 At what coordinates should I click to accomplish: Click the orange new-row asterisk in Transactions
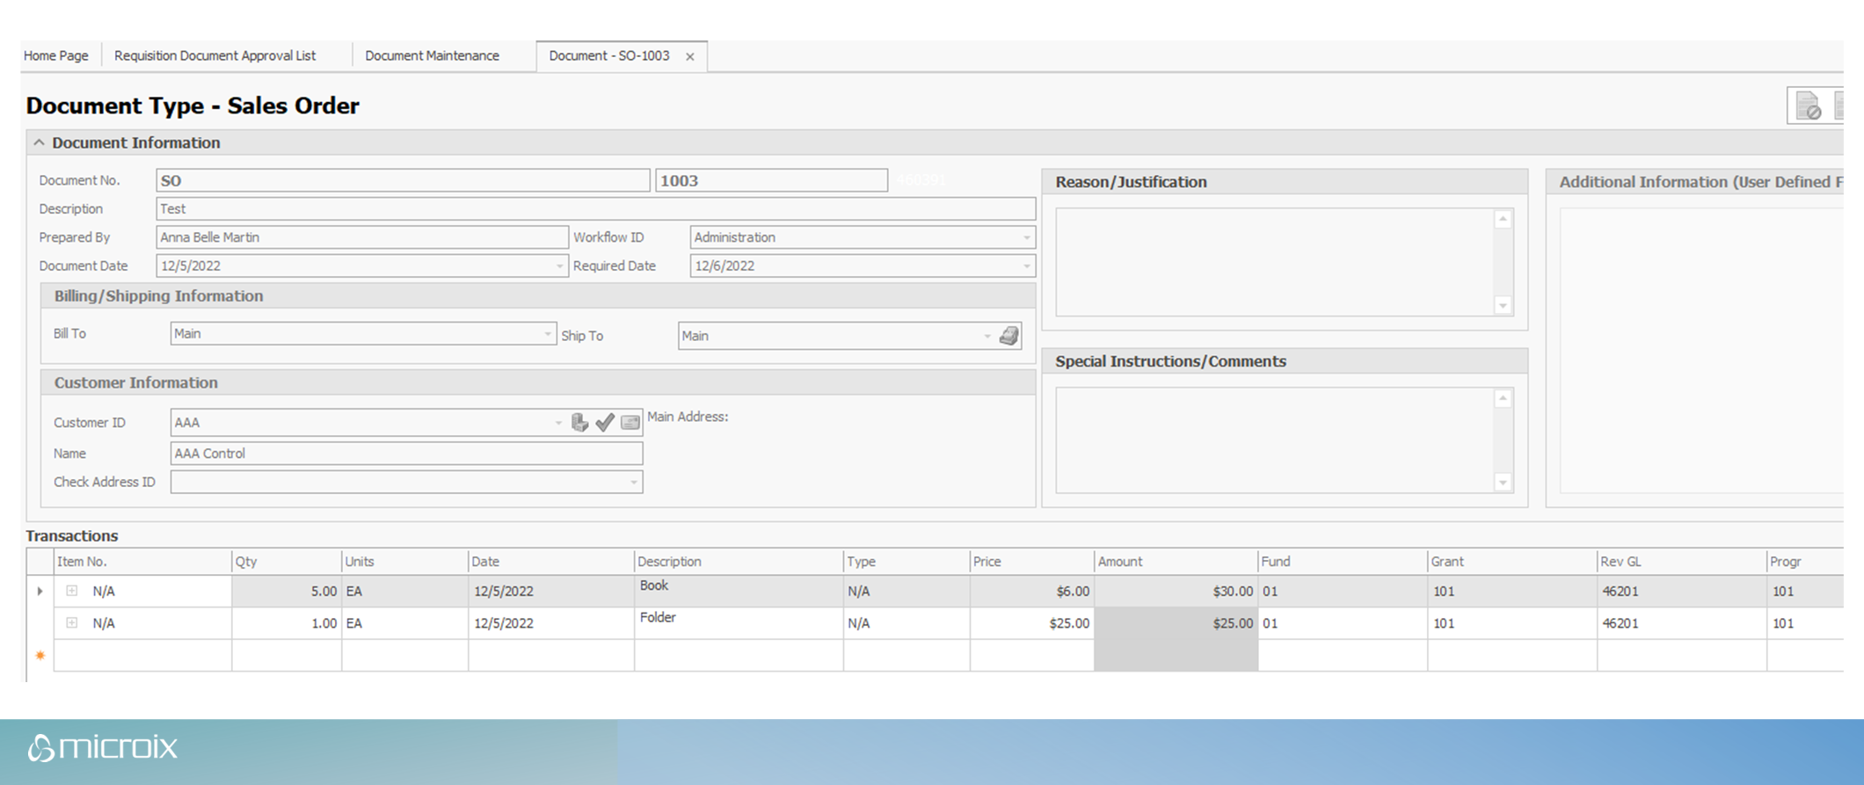coord(40,656)
